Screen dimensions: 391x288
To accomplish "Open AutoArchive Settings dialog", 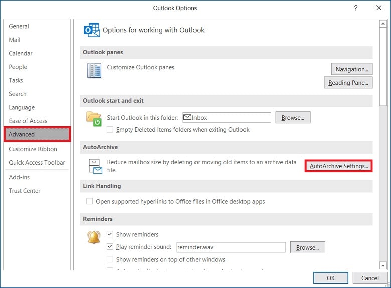I will [x=339, y=166].
